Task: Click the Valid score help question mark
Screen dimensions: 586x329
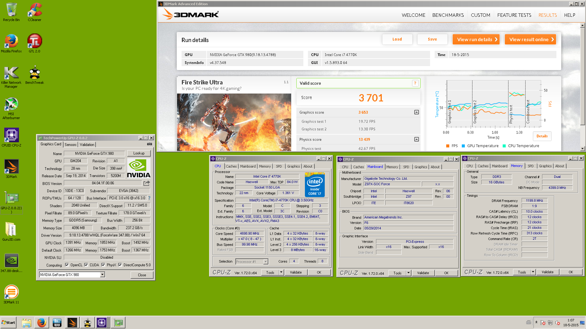Action: [415, 83]
